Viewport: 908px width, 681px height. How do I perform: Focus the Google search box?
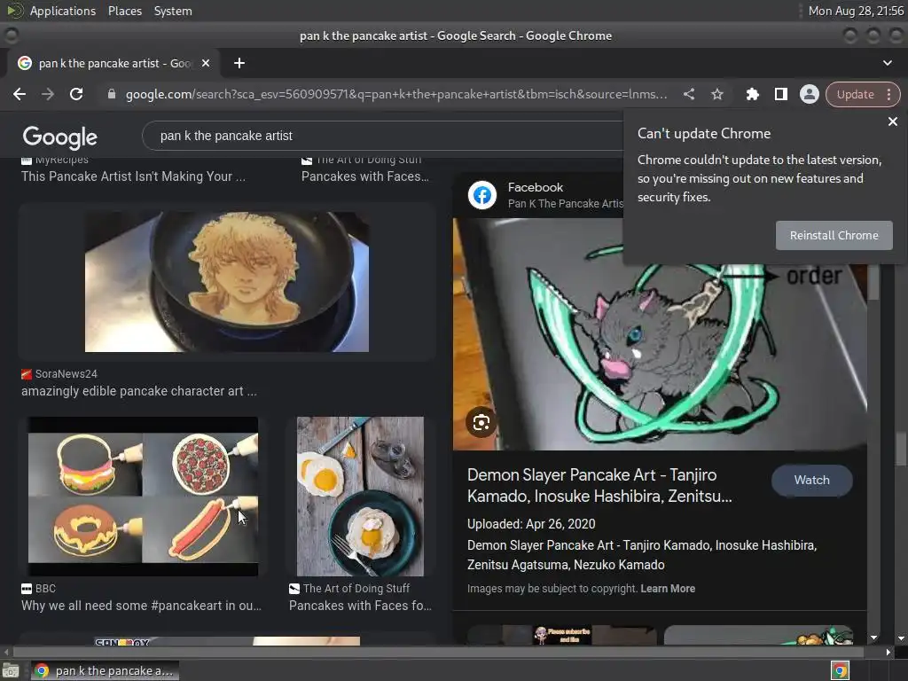point(382,136)
